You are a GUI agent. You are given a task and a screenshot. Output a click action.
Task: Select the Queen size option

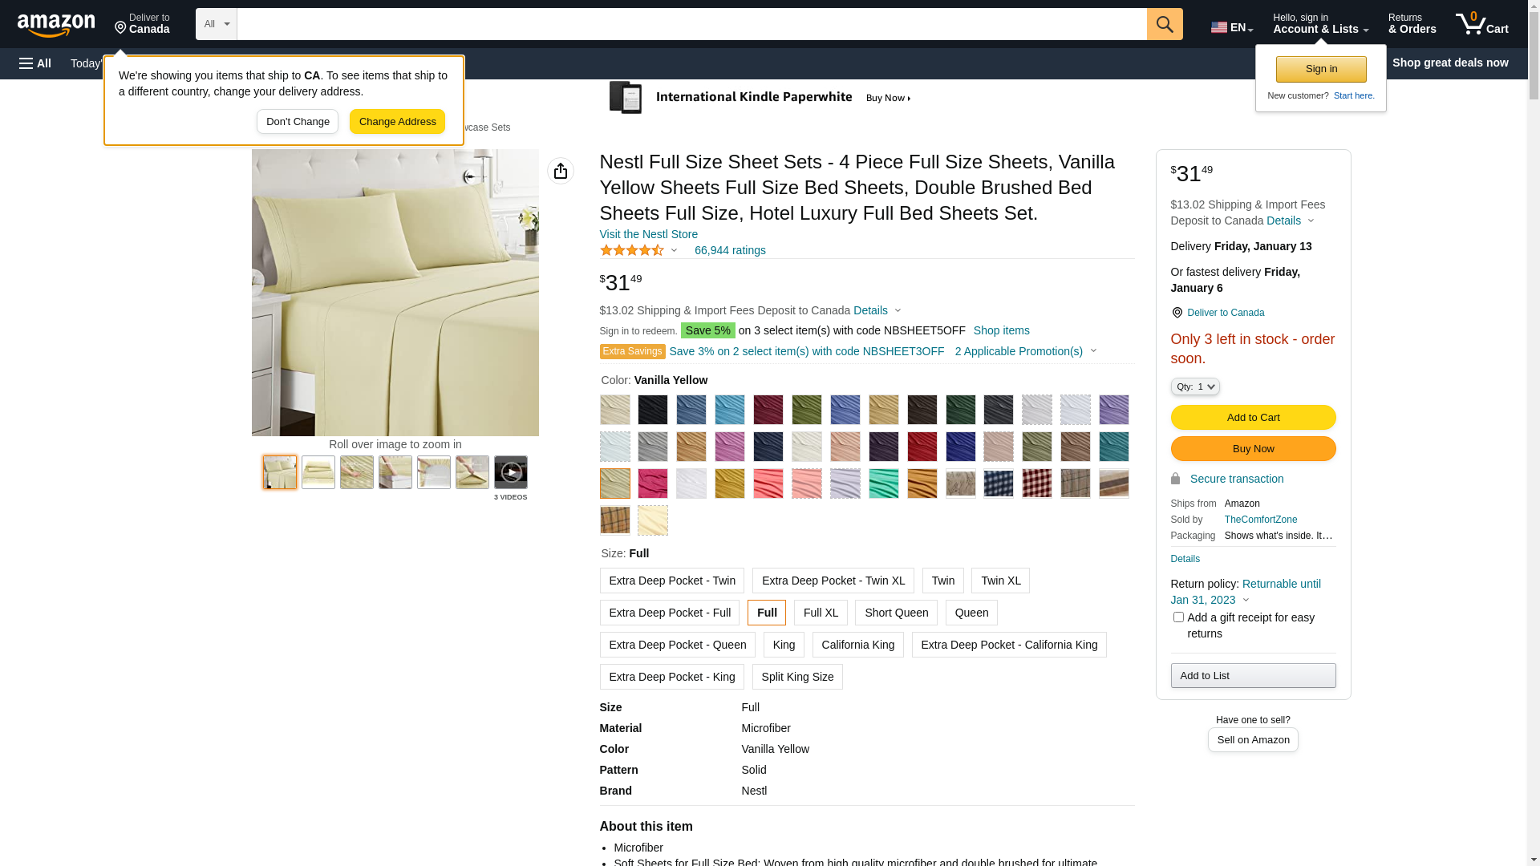coord(971,613)
